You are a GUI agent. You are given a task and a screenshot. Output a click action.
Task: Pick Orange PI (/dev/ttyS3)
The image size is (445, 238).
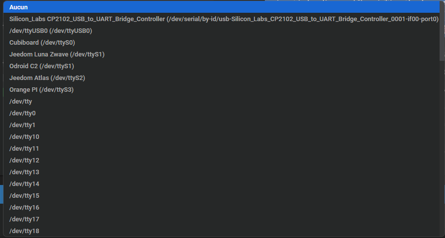pyautogui.click(x=41, y=90)
